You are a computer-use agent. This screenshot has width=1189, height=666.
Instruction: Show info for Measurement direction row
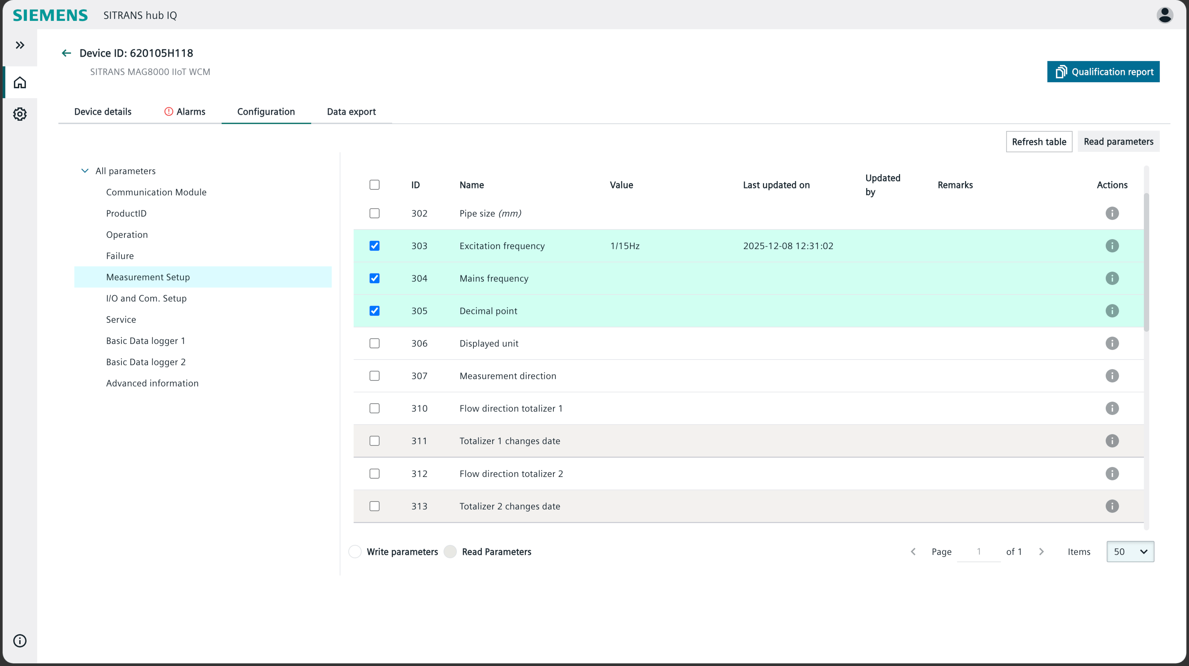tap(1112, 376)
